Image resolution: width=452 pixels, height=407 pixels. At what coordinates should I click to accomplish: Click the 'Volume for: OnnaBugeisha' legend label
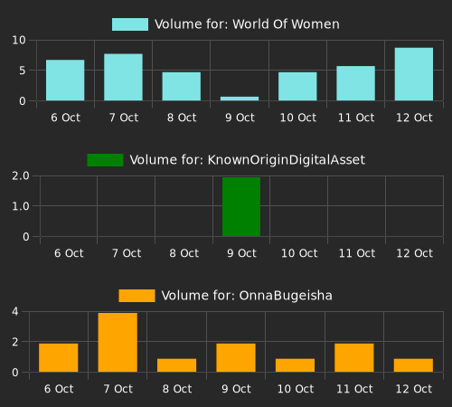coord(247,296)
